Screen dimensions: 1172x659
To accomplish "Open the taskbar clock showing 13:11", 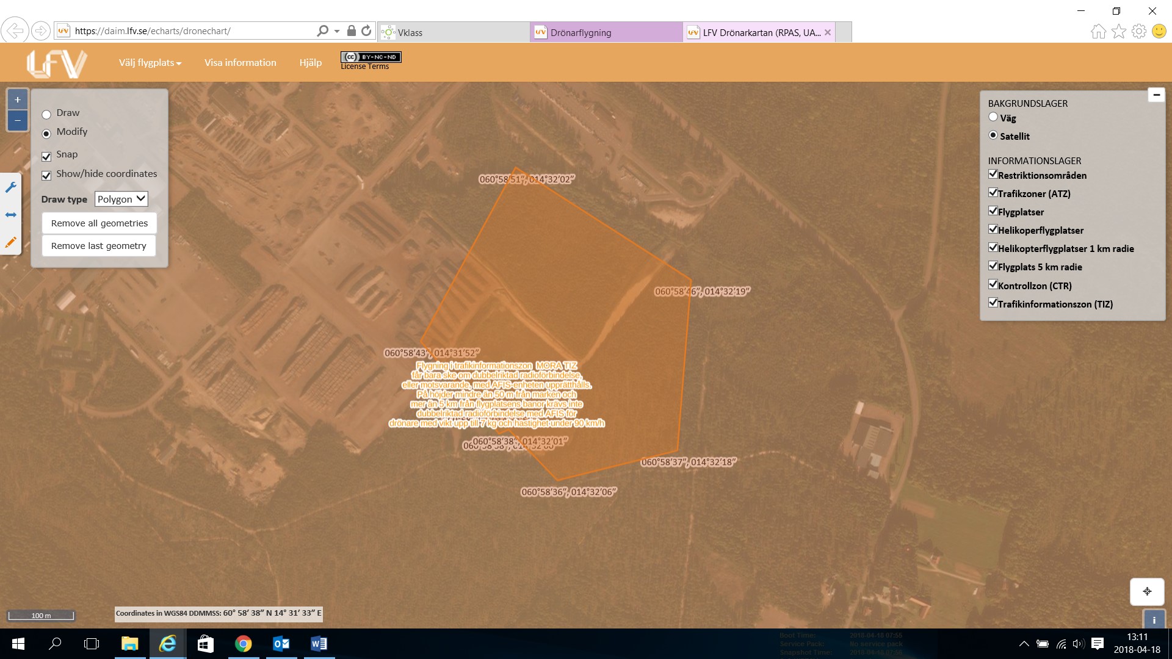I will (1137, 644).
